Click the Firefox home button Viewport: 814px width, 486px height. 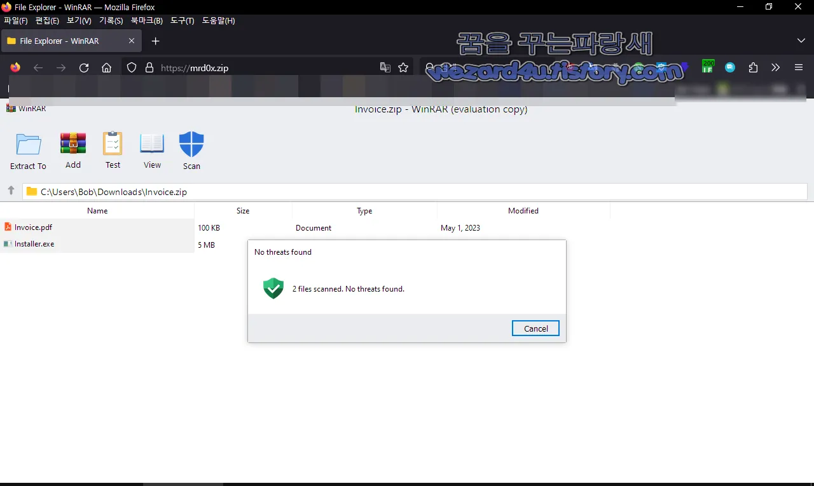(x=107, y=68)
